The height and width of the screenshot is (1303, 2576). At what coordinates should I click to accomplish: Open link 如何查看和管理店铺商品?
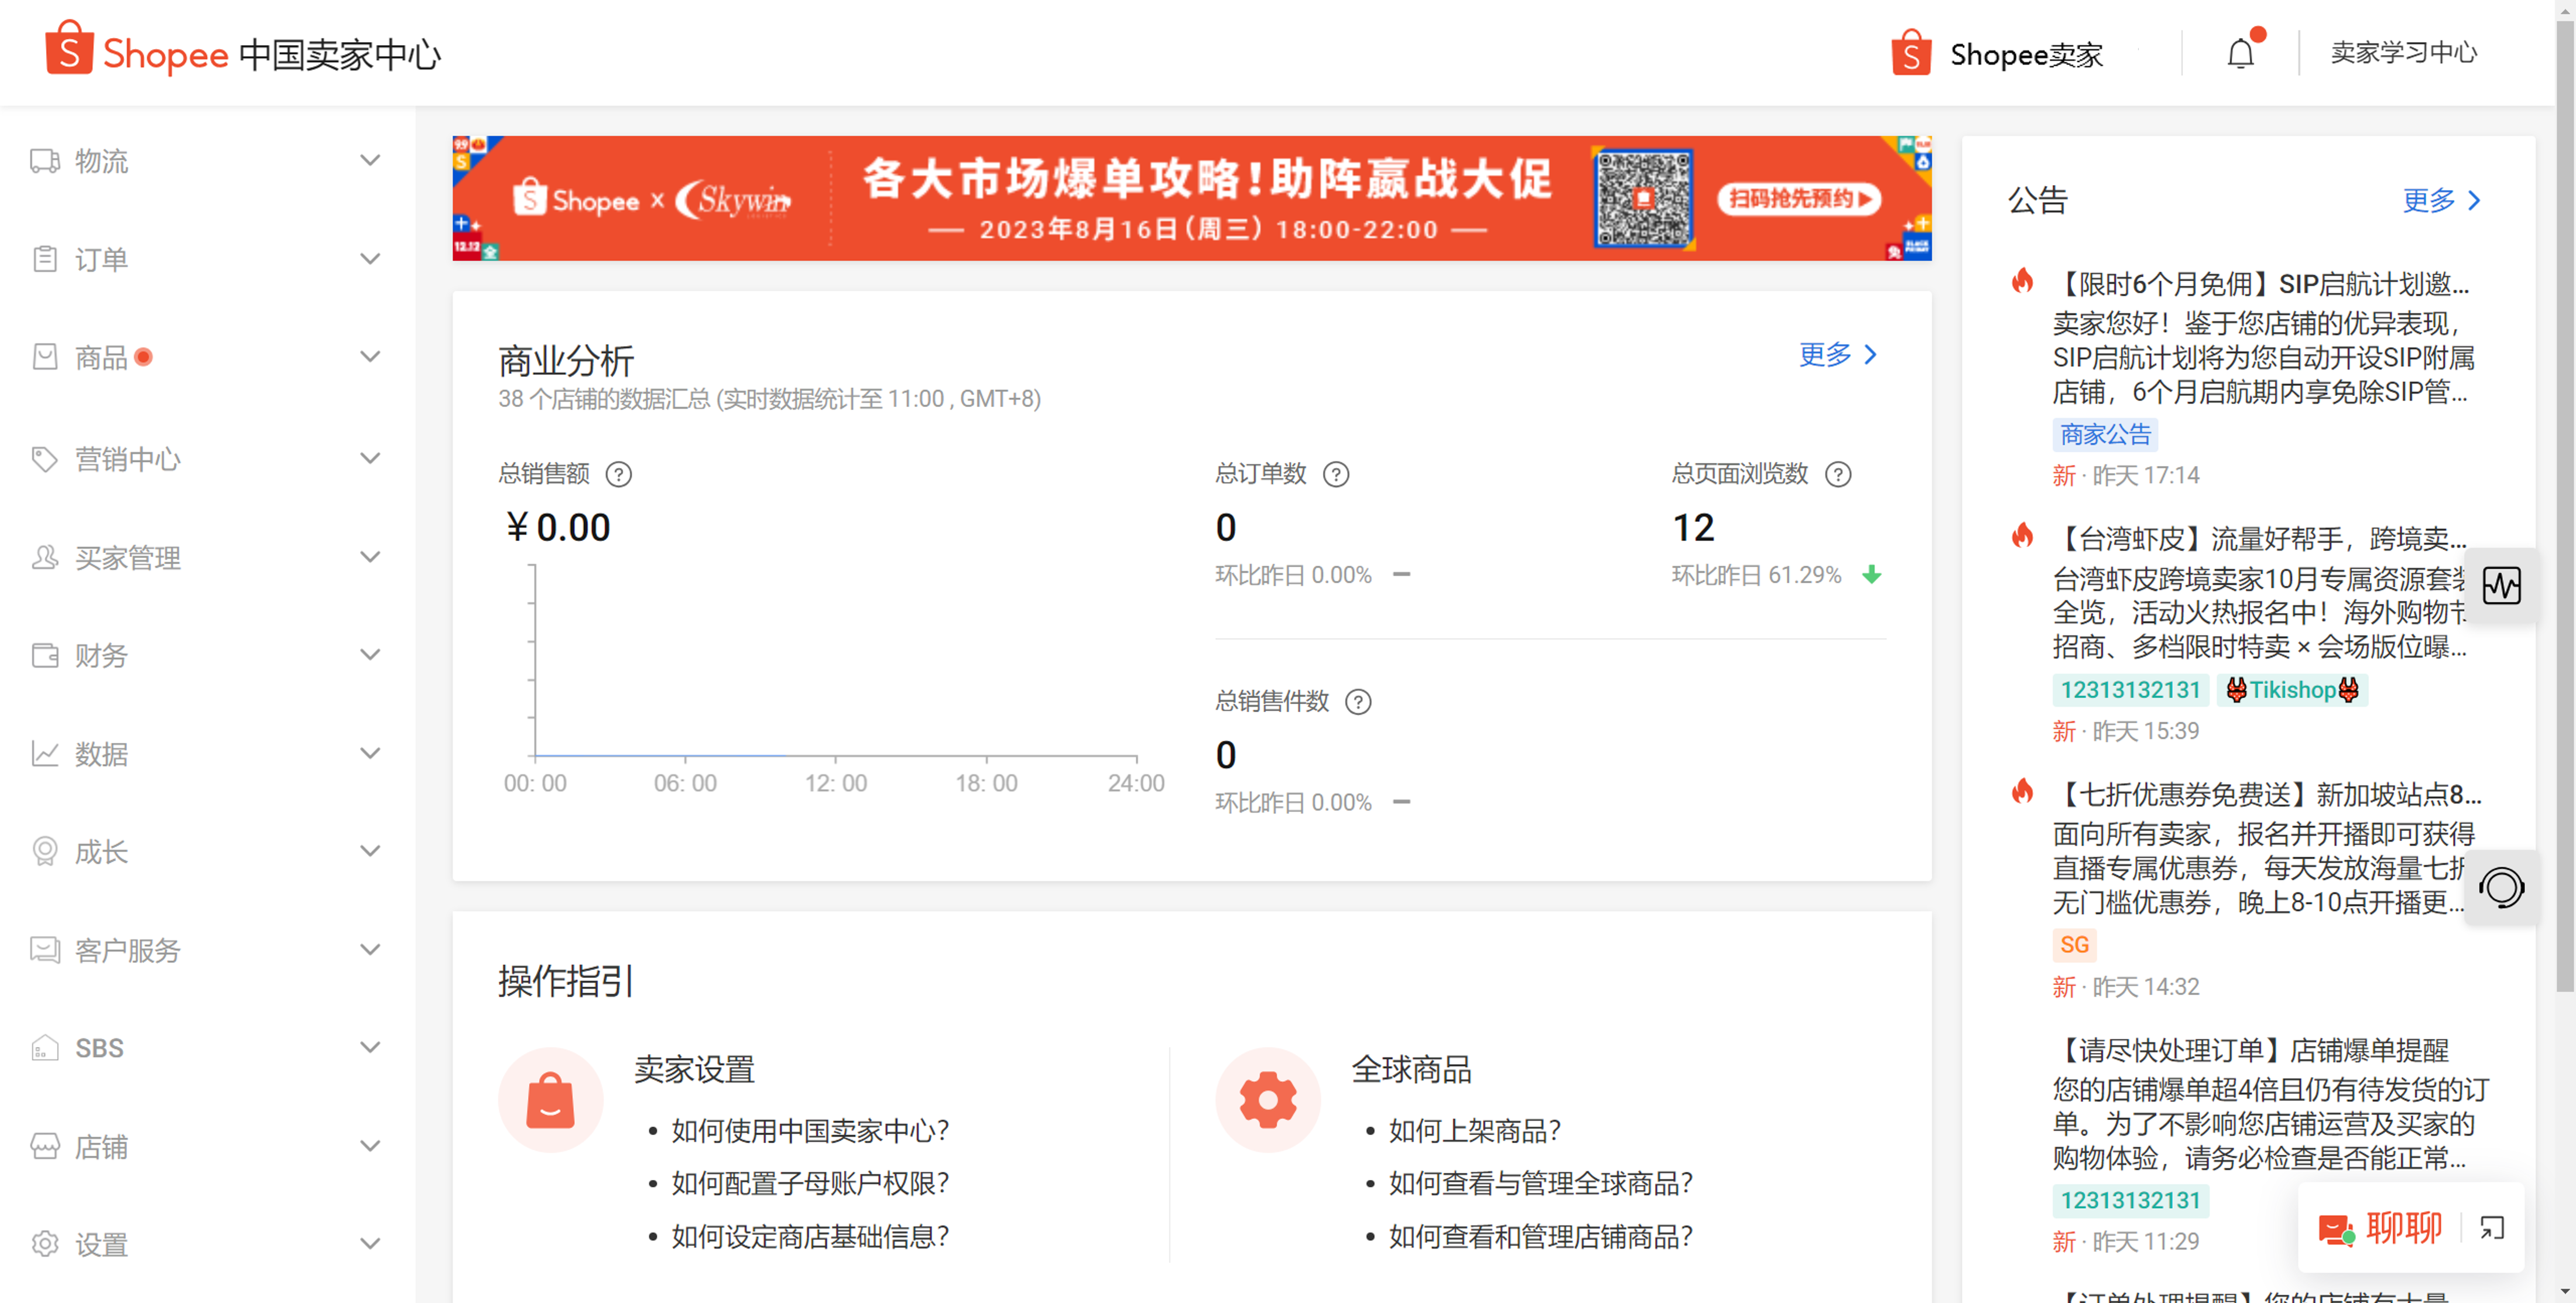coord(1540,1237)
